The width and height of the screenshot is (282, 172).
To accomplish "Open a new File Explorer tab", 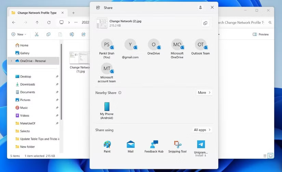I will (73, 13).
